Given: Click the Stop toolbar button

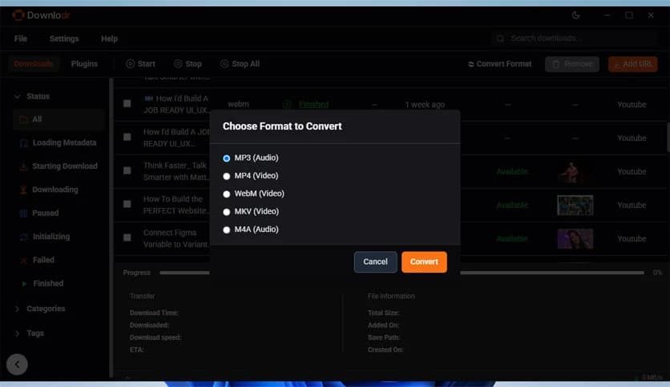Looking at the screenshot, I should (x=188, y=64).
